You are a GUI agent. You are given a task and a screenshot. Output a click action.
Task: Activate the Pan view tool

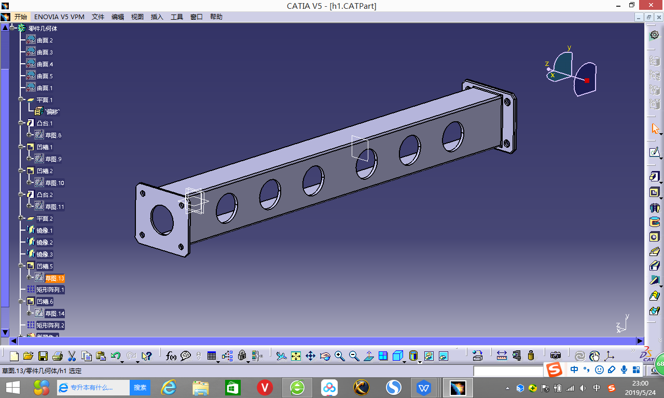[310, 356]
